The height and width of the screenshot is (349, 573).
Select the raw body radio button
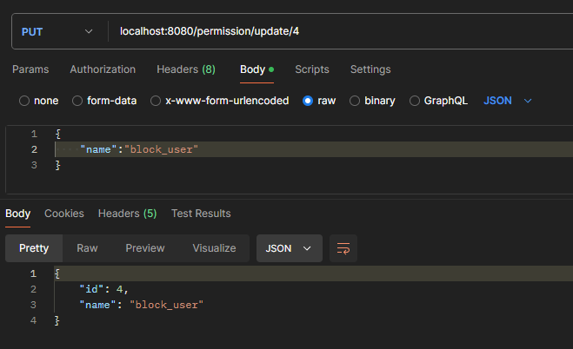click(x=308, y=101)
